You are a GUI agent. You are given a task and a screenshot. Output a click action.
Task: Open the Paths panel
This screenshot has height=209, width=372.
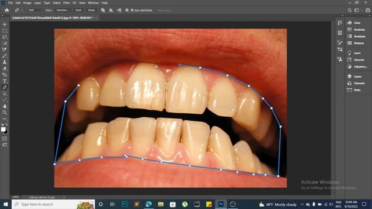pos(354,90)
